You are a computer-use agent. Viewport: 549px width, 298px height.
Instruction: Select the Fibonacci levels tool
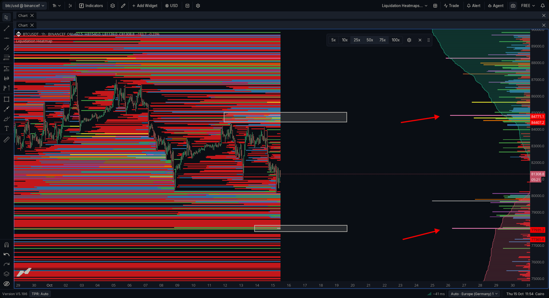click(6, 58)
